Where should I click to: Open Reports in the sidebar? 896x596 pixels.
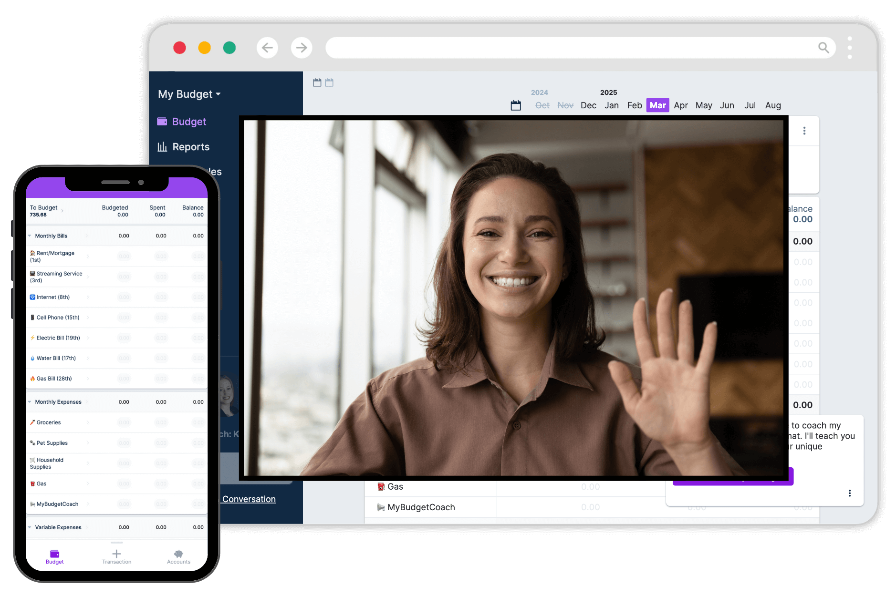[x=190, y=147]
